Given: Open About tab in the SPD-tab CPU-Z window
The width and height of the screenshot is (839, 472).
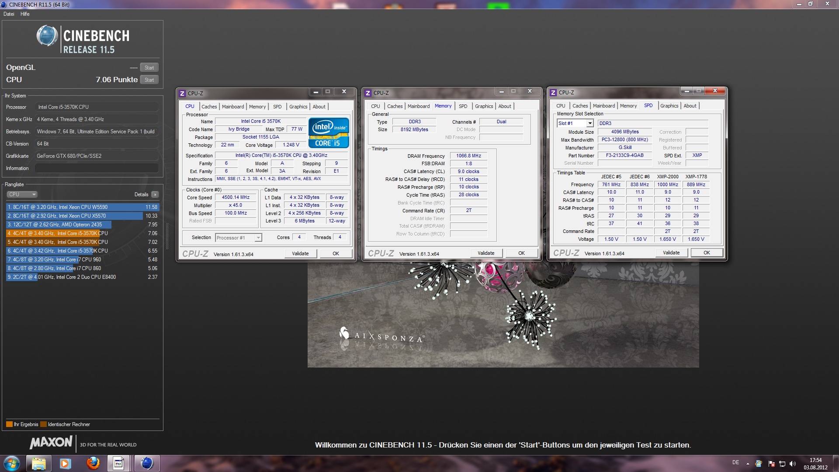Looking at the screenshot, I should click(x=690, y=106).
